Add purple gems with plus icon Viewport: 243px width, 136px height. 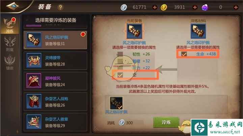[x=236, y=7]
